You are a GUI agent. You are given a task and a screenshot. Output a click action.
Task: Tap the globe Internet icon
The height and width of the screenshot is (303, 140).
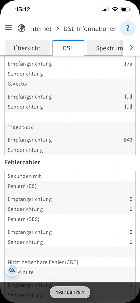[22, 28]
